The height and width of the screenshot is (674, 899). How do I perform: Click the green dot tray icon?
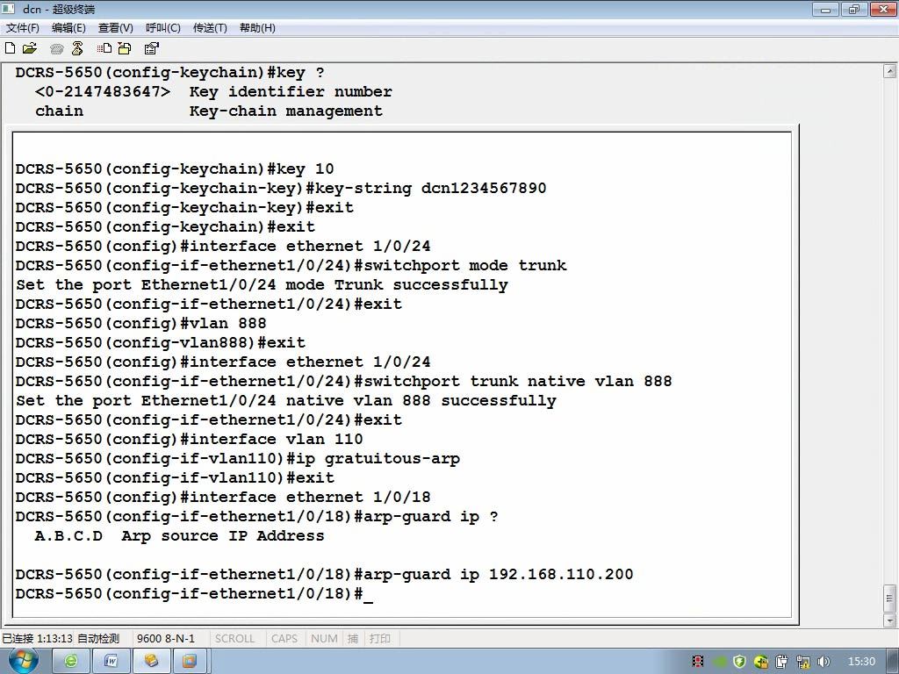(720, 662)
